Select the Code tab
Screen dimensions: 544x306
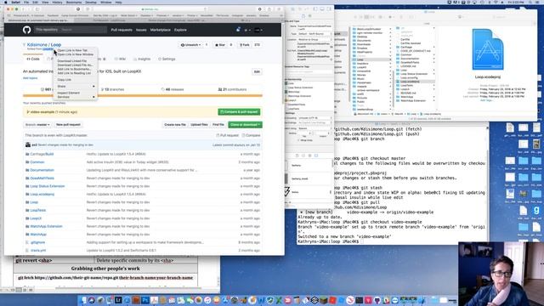pos(33,59)
